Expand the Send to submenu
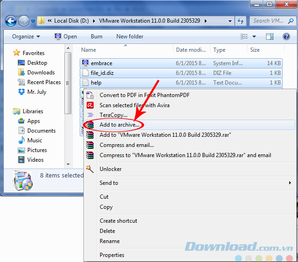Viewport: 298px width, 262px height. tap(189, 183)
